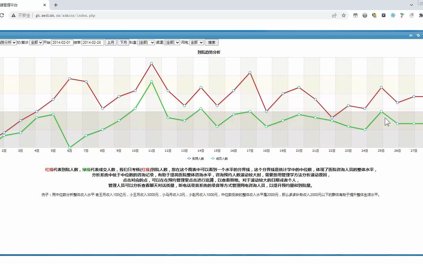Toggle the 到院人数 legend series
This screenshot has width=423, height=264.
tap(196, 159)
